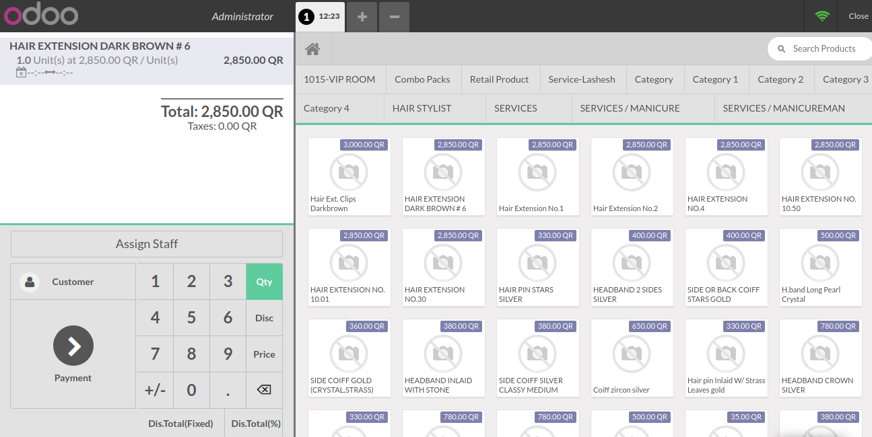This screenshot has width=872, height=437.
Task: Add HAIR EXTENSION NO.30 product
Action: click(x=444, y=268)
